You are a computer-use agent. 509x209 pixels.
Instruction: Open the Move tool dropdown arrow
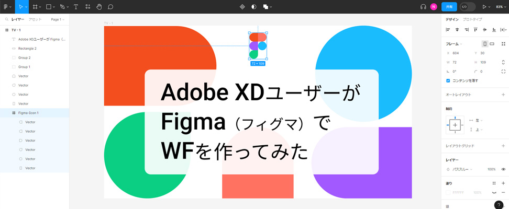26,7
